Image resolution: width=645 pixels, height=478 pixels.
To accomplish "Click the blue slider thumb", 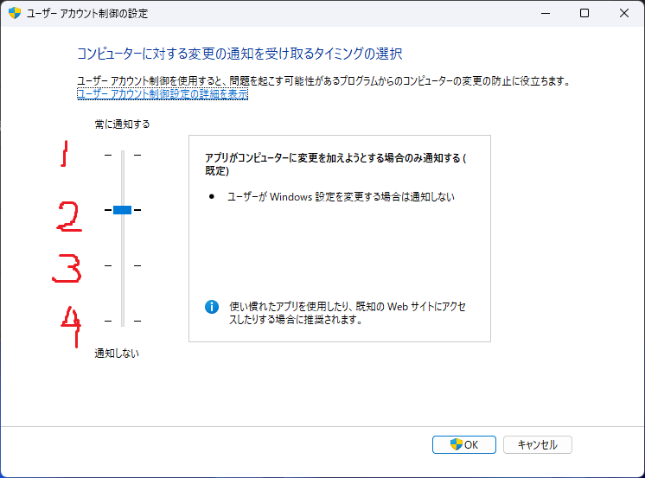I will [x=123, y=210].
